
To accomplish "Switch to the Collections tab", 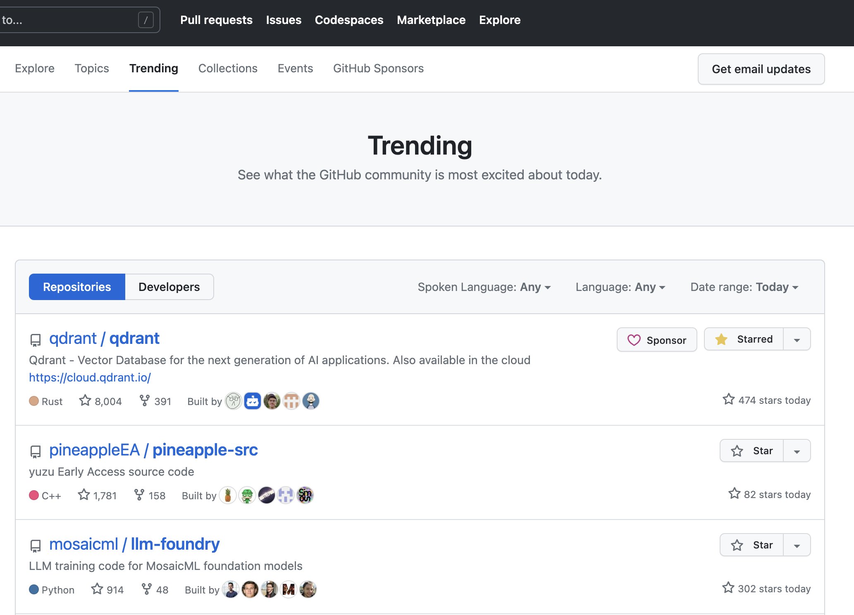I will tap(228, 69).
